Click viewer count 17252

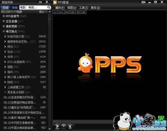(x=42, y=47)
